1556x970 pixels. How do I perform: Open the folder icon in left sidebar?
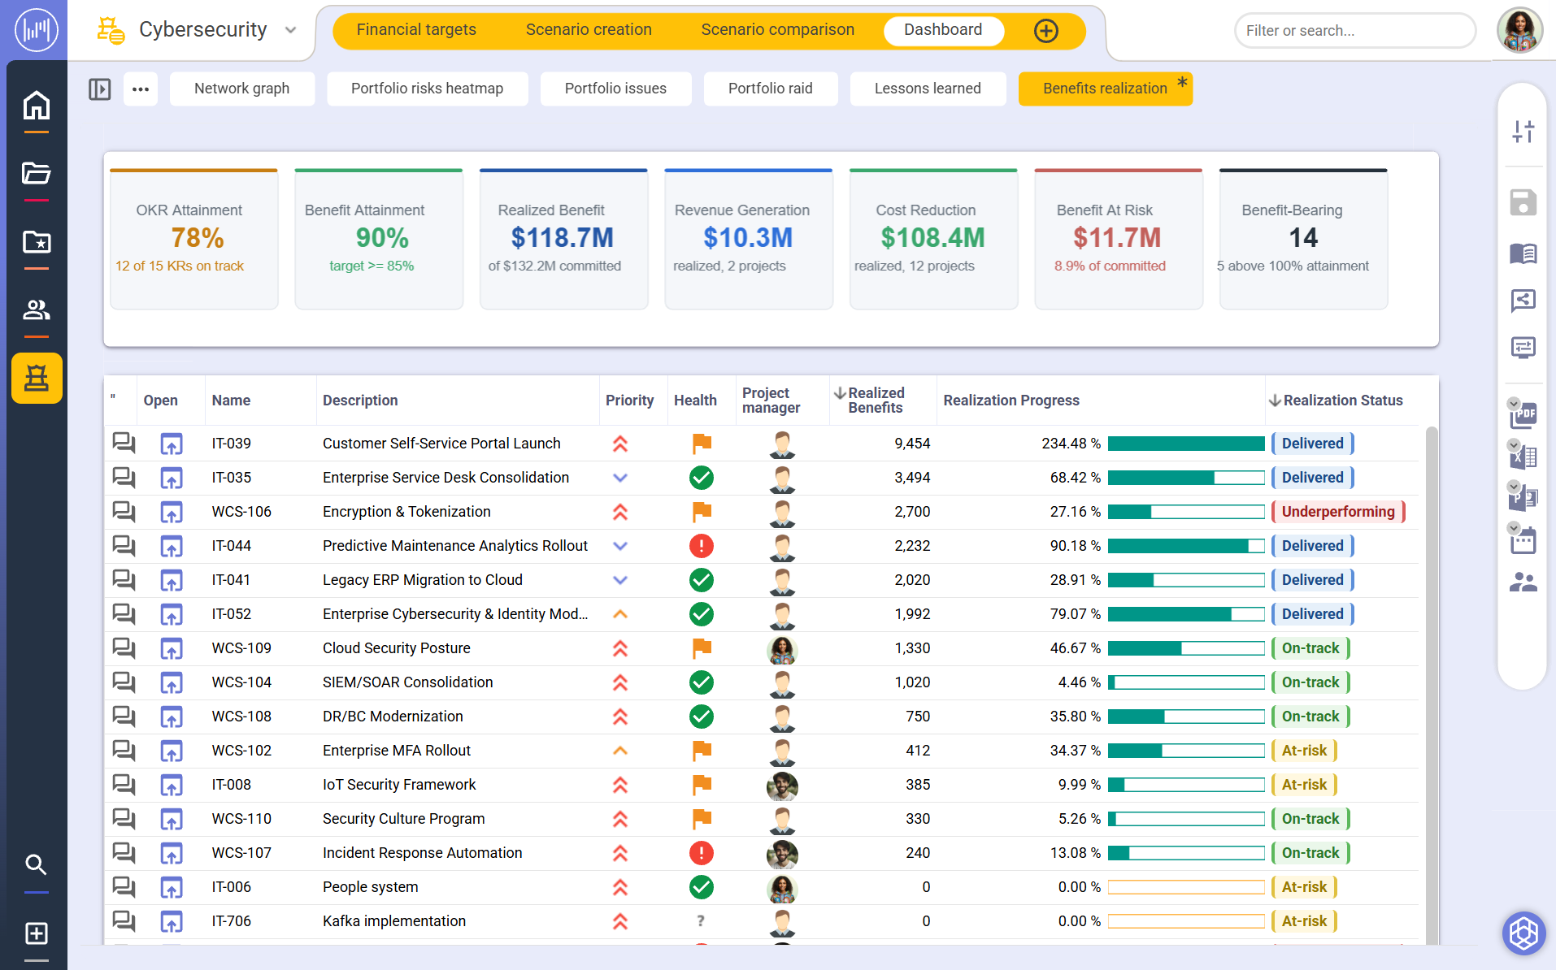[37, 173]
